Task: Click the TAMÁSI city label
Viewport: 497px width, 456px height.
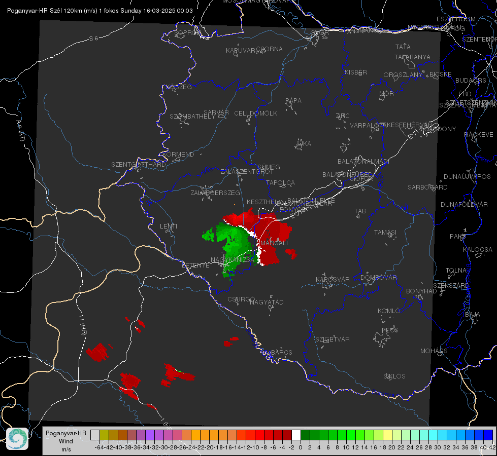Action: [385, 232]
